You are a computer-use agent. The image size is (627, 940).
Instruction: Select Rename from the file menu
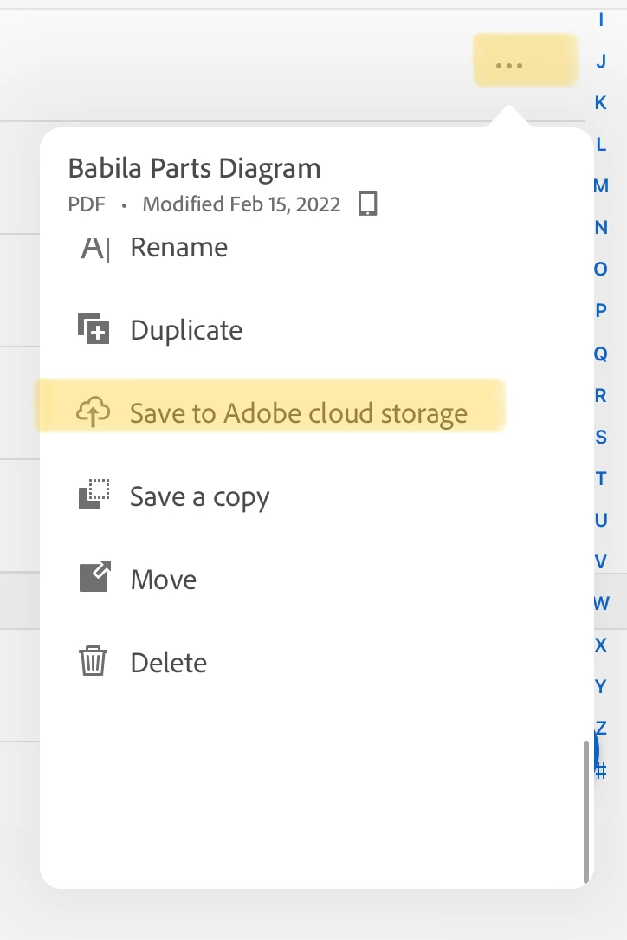[178, 248]
